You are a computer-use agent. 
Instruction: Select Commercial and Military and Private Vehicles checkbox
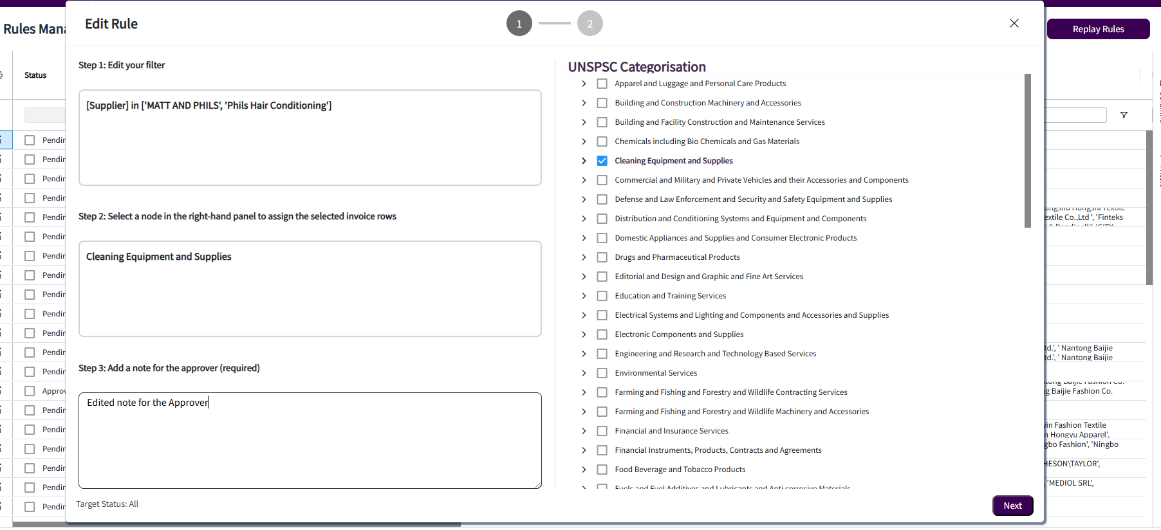(602, 180)
